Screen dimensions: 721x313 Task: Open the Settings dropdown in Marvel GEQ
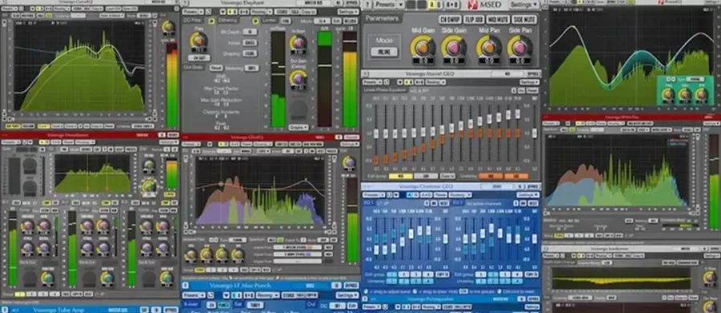[529, 82]
